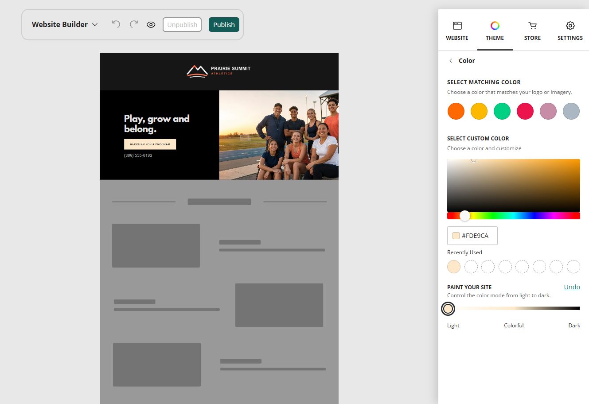This screenshot has height=404, width=589.
Task: Click the phone number (306) 555-0192
Action: (x=138, y=155)
